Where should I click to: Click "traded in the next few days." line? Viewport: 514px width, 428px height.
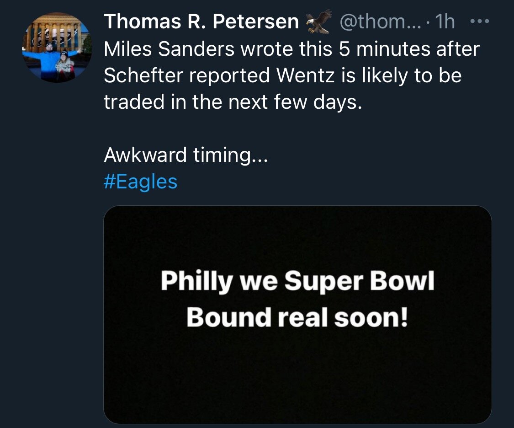tap(233, 102)
